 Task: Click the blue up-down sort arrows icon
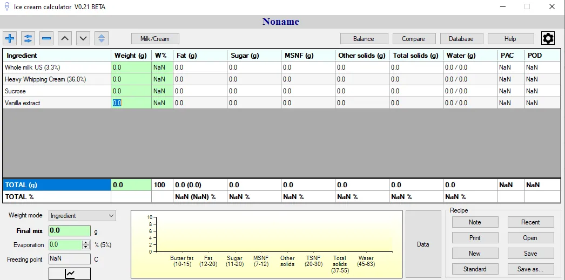(102, 38)
